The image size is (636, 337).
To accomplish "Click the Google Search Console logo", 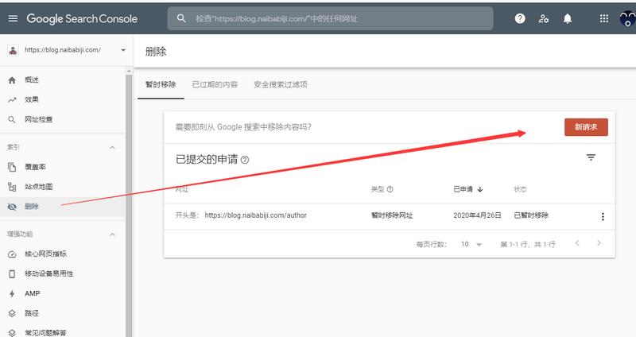I will (82, 18).
